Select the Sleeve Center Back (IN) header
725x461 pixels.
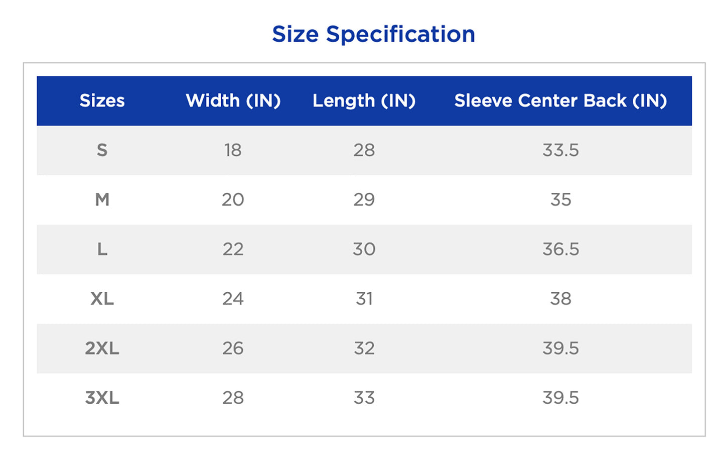tap(560, 100)
